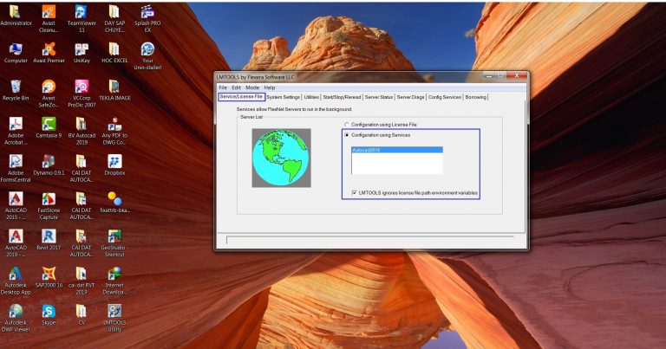Open the Recycle Bin

16,89
